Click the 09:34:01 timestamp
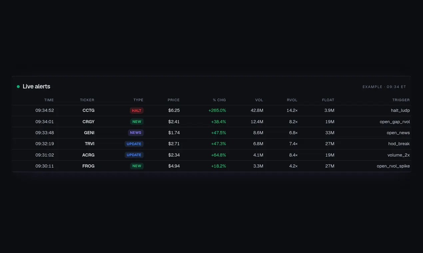Image resolution: width=423 pixels, height=253 pixels. tap(45, 122)
